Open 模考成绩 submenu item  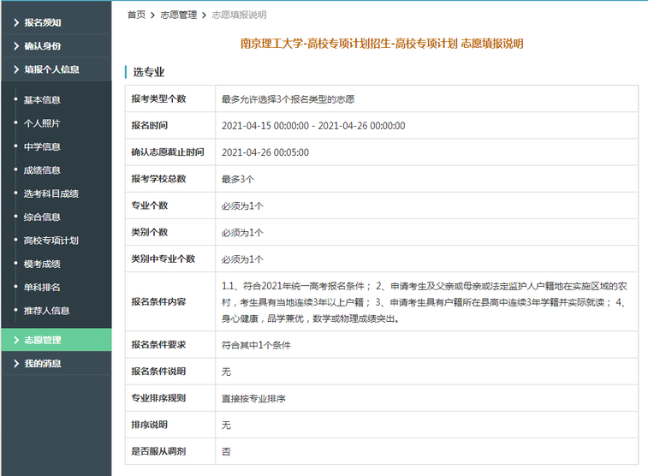click(42, 264)
